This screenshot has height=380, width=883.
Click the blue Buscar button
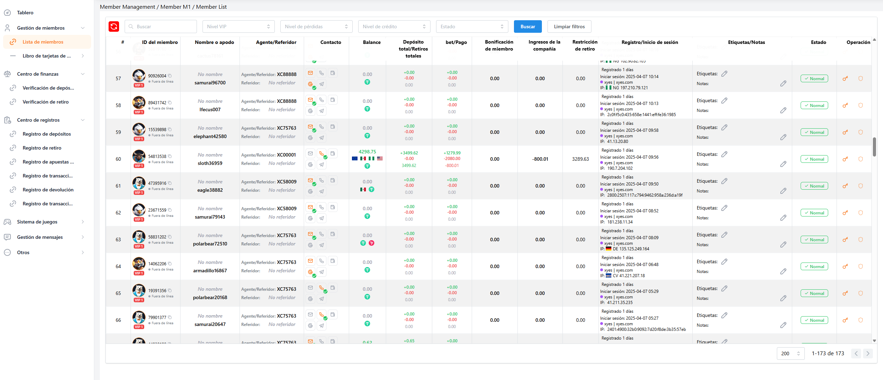528,26
